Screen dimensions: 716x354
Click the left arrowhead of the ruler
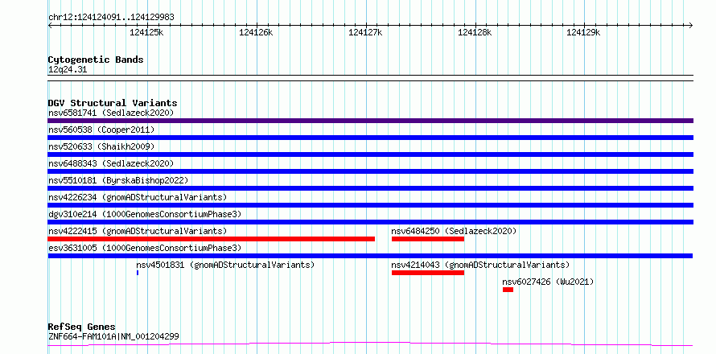pyautogui.click(x=50, y=25)
